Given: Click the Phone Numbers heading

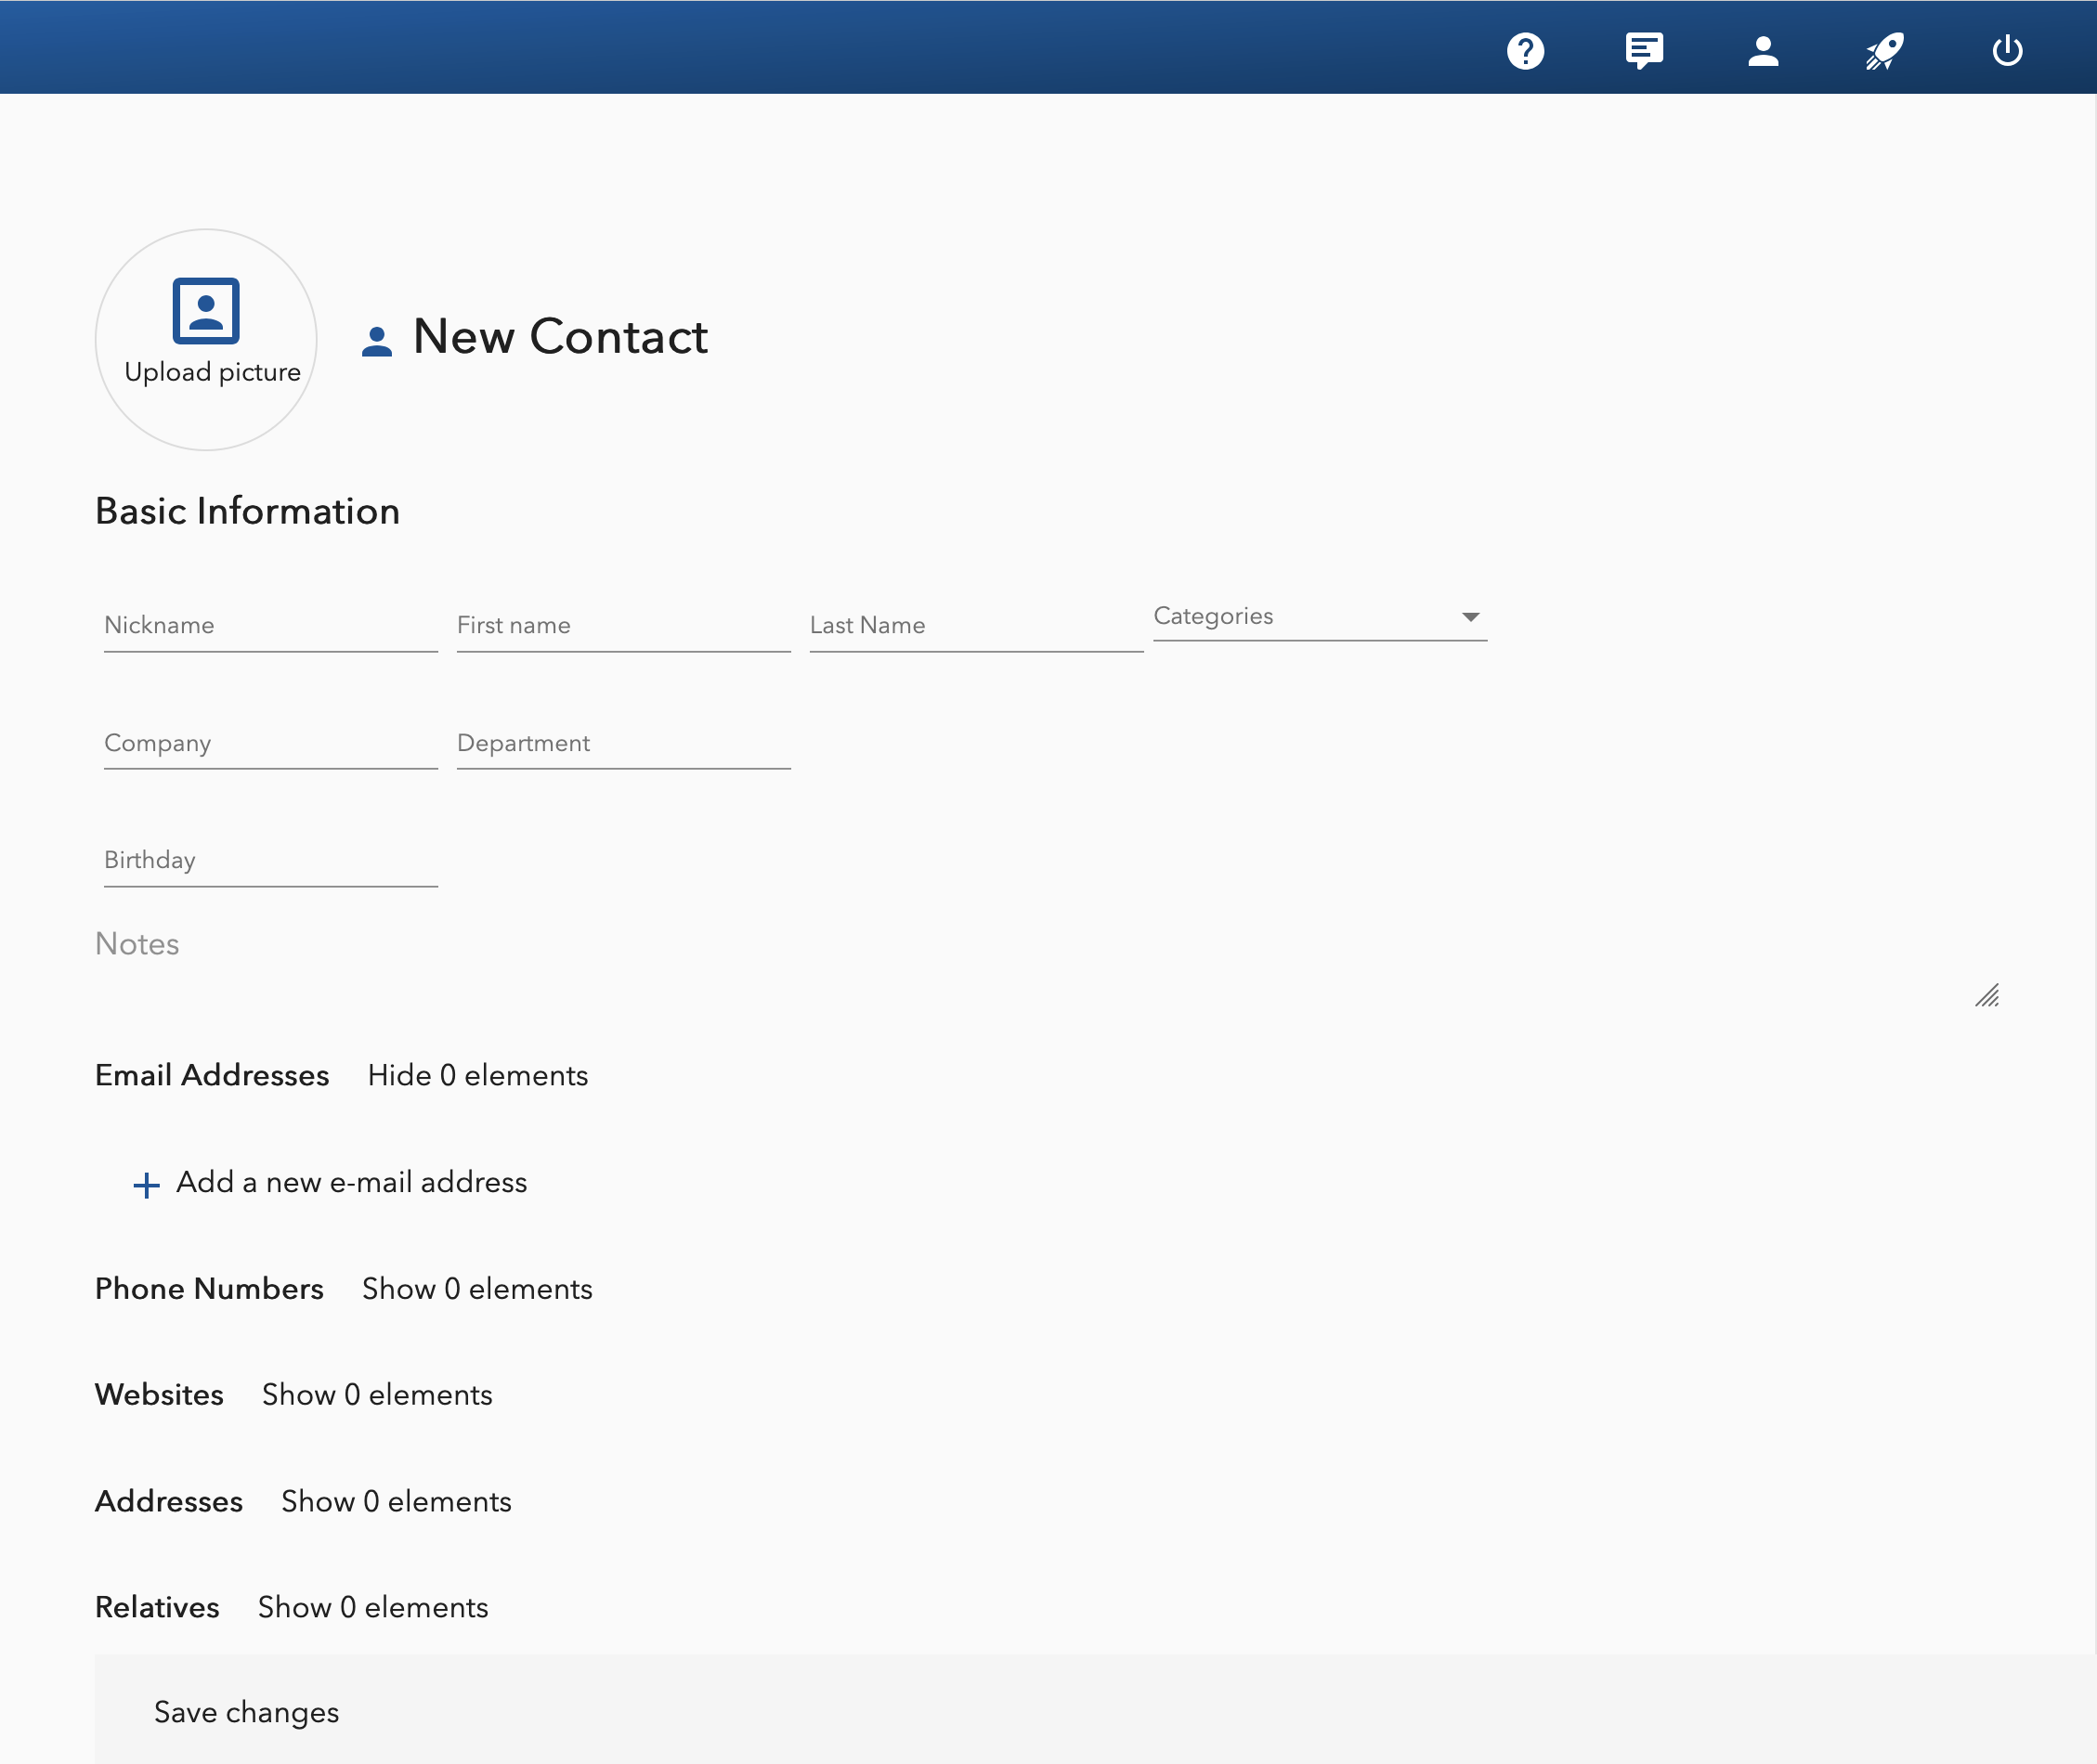Looking at the screenshot, I should click(x=209, y=1289).
